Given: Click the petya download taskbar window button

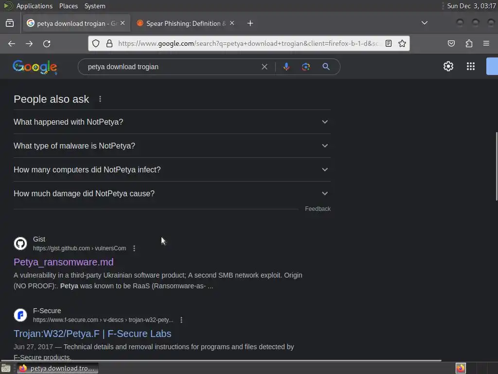Looking at the screenshot, I should click(57, 369).
